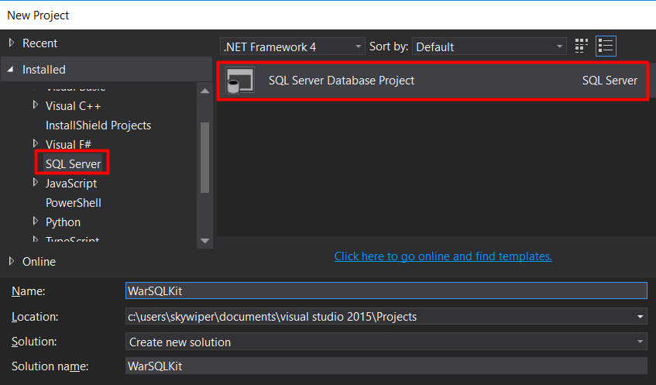Viewport: 656px width, 385px height.
Task: Click the Installed label
Action: click(x=44, y=70)
